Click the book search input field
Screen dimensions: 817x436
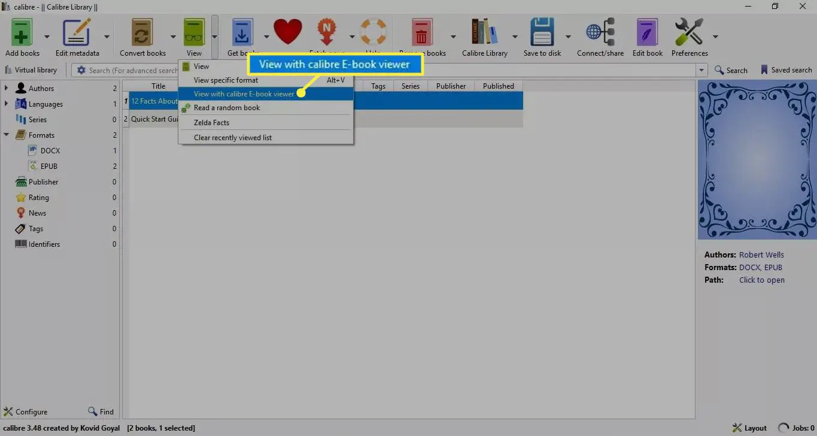click(389, 70)
